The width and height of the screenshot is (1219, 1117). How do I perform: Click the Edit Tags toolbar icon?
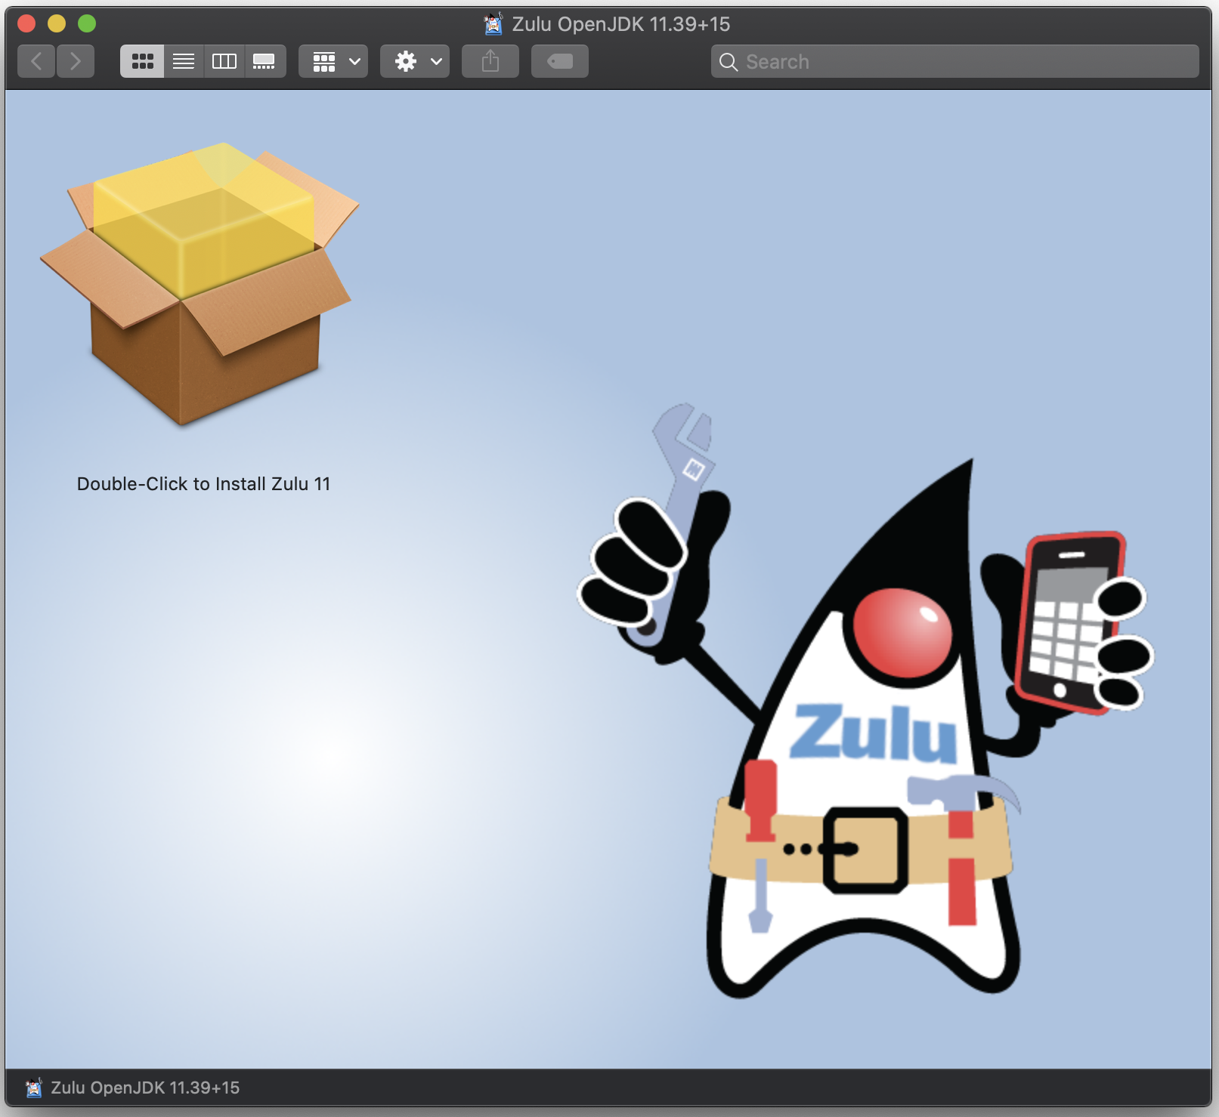point(559,61)
